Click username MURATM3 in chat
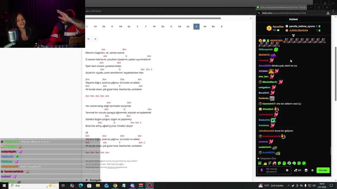The width and height of the screenshot is (337, 189). click(x=276, y=41)
